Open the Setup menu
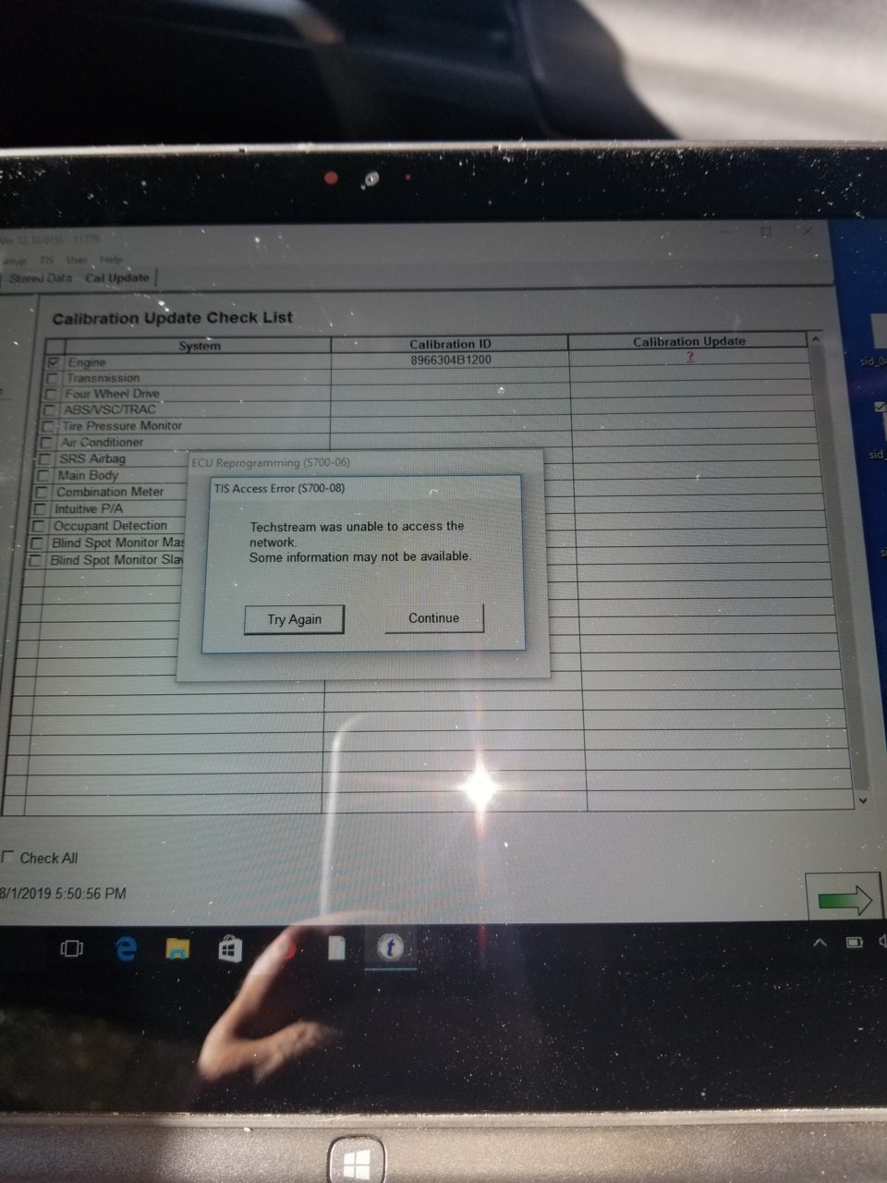This screenshot has height=1183, width=887. click(x=13, y=261)
